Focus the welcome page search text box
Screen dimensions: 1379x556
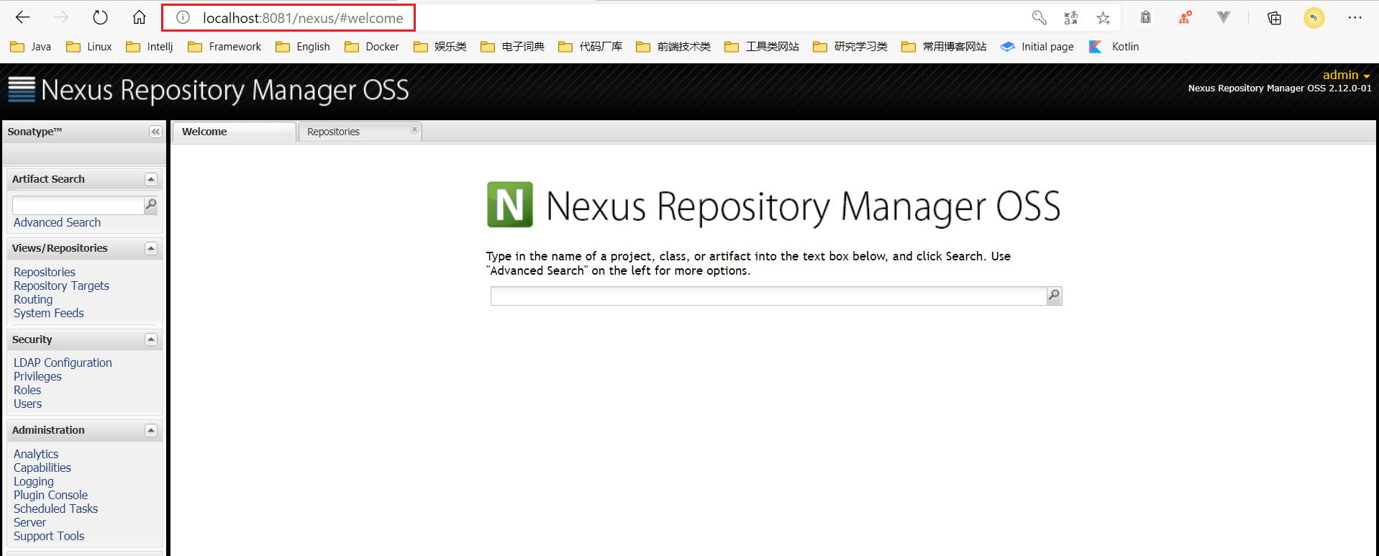pyautogui.click(x=768, y=296)
